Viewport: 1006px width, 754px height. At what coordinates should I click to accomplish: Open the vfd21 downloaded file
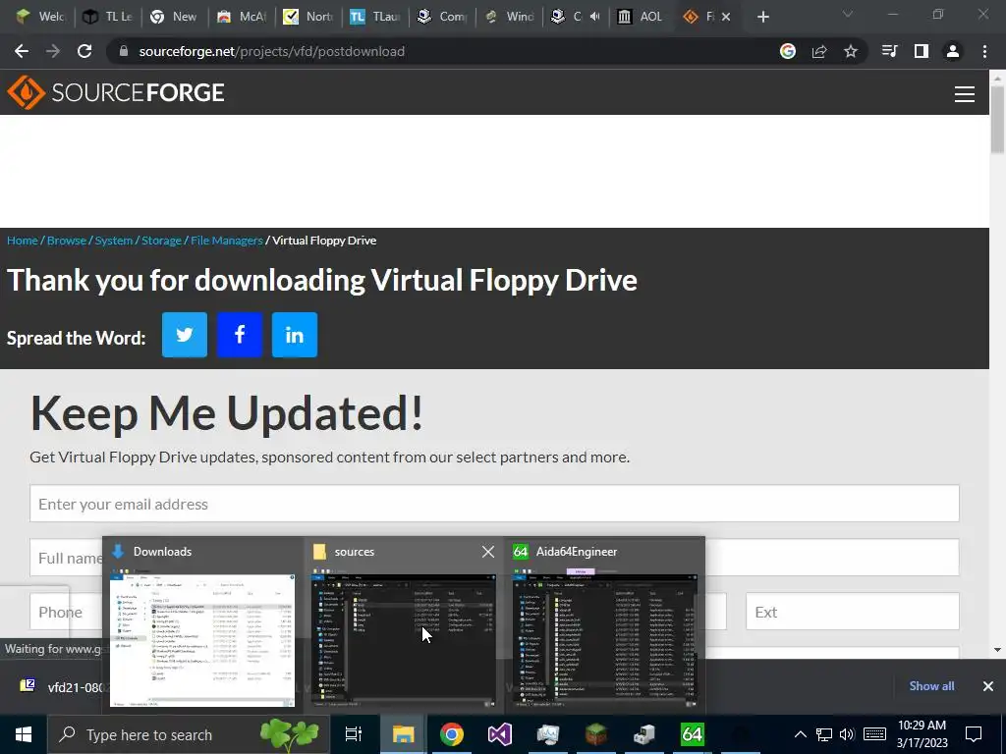pos(61,686)
